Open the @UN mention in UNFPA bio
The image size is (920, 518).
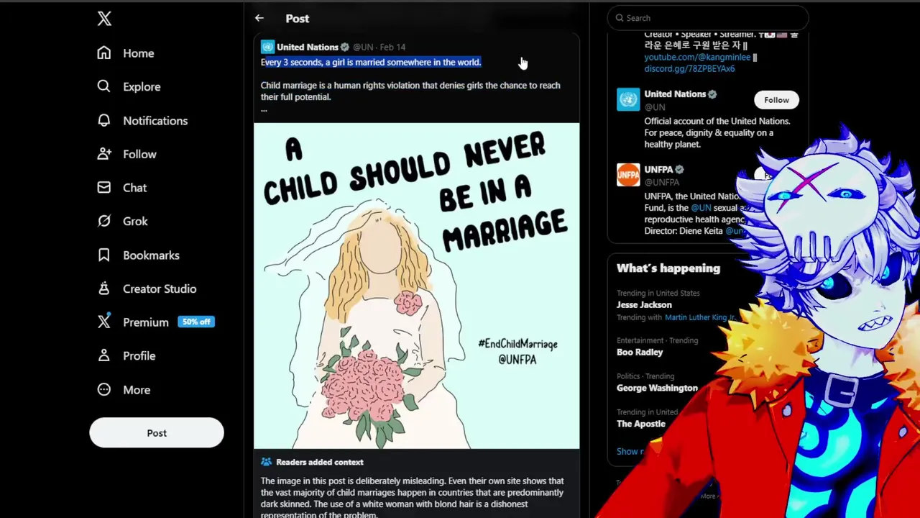click(701, 208)
